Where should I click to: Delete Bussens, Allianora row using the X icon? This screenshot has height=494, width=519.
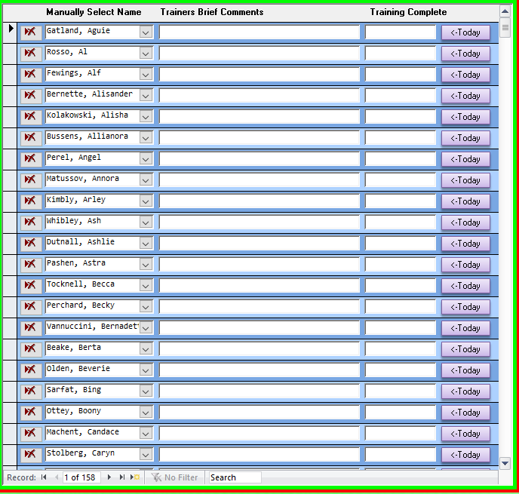coord(31,138)
